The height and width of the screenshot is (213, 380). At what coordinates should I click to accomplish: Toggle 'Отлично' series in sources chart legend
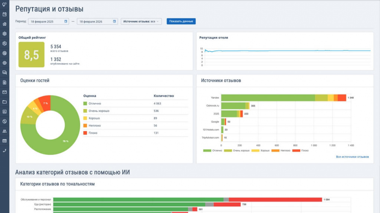[x=213, y=151]
